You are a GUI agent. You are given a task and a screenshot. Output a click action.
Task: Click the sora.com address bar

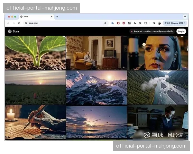pos(64,23)
